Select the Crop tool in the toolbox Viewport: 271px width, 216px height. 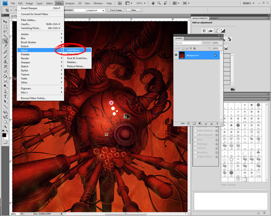(x=5, y=41)
